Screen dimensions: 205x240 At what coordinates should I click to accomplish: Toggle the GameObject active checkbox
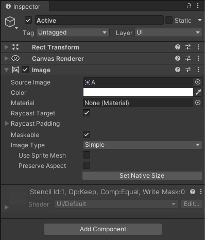coord(28,20)
